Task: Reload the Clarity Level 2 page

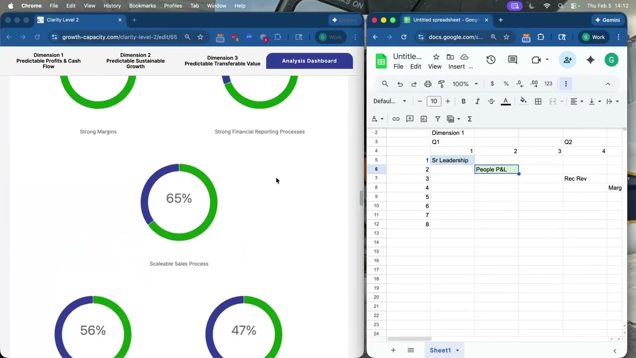Action: [x=37, y=37]
